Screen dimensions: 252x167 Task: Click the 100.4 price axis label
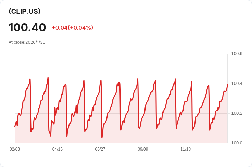237,83
